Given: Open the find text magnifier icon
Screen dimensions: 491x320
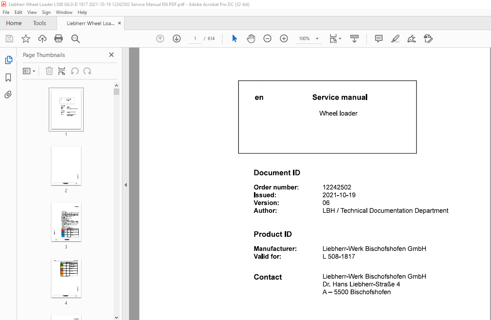Looking at the screenshot, I should (75, 39).
